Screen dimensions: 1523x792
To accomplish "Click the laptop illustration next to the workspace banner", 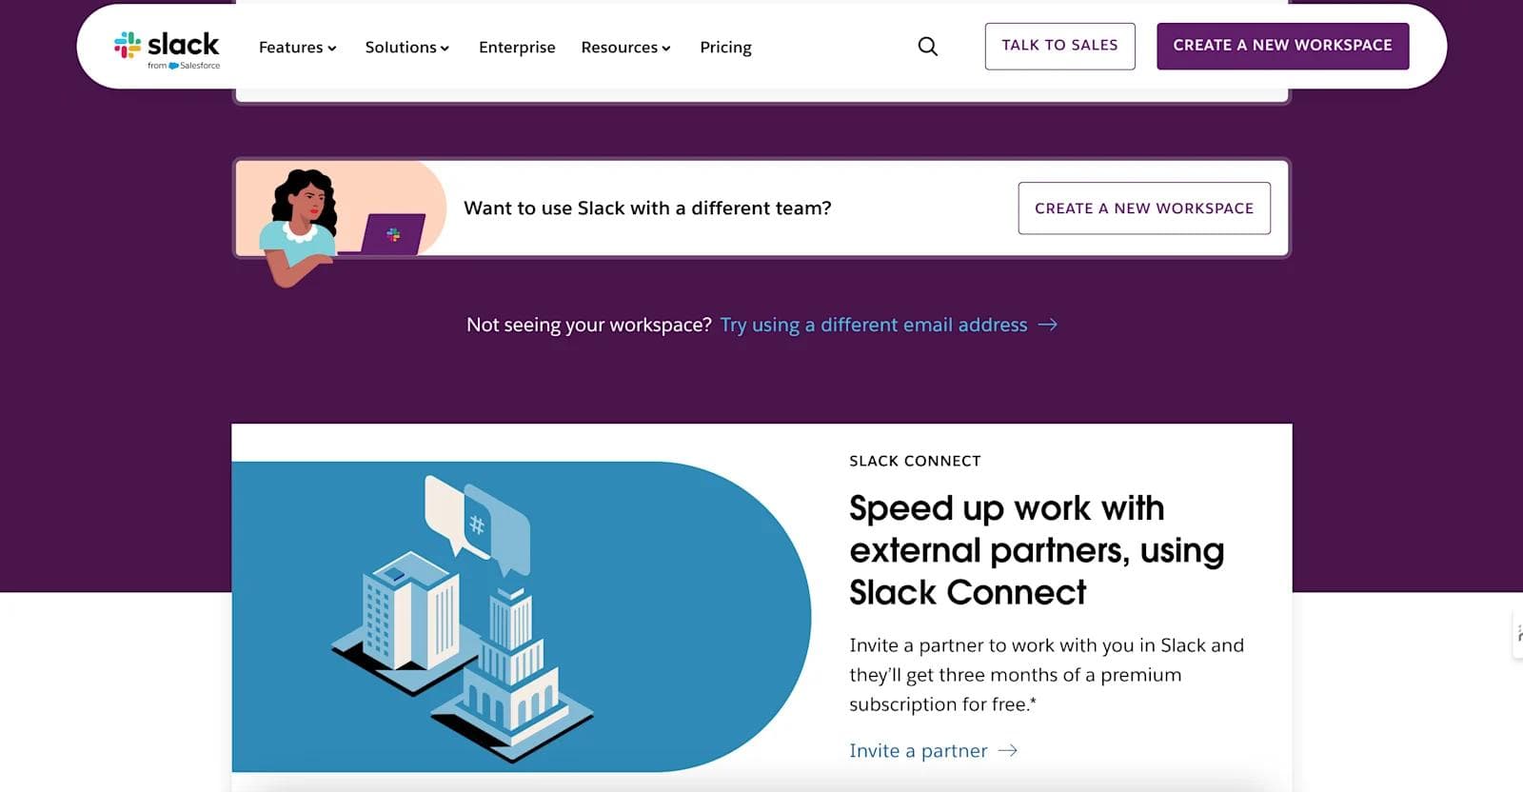I will tap(394, 231).
